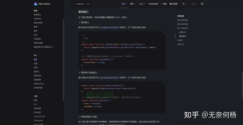Screen dimensions: 243x125
Task: Click the ts label on loginApi code block
Action: pyautogui.click(x=164, y=32)
